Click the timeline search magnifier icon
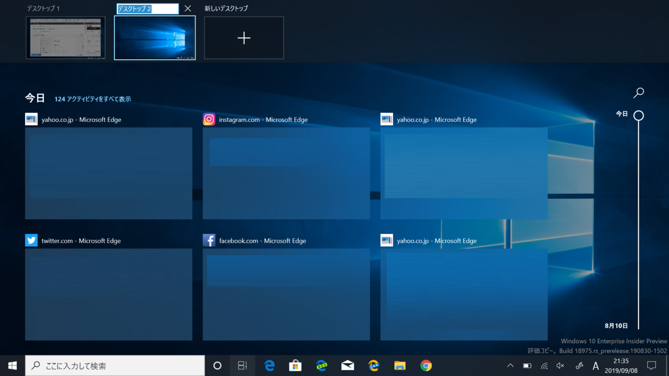The width and height of the screenshot is (669, 376). (x=639, y=92)
